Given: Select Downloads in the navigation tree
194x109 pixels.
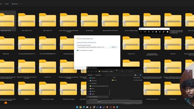Looking at the screenshot, I should [94, 83].
